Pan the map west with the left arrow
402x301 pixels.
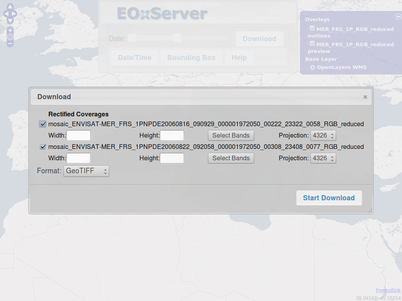click(x=6, y=14)
